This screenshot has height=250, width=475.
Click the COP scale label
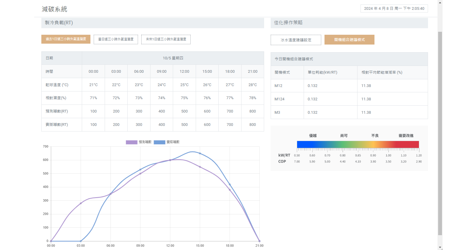coord(282,162)
